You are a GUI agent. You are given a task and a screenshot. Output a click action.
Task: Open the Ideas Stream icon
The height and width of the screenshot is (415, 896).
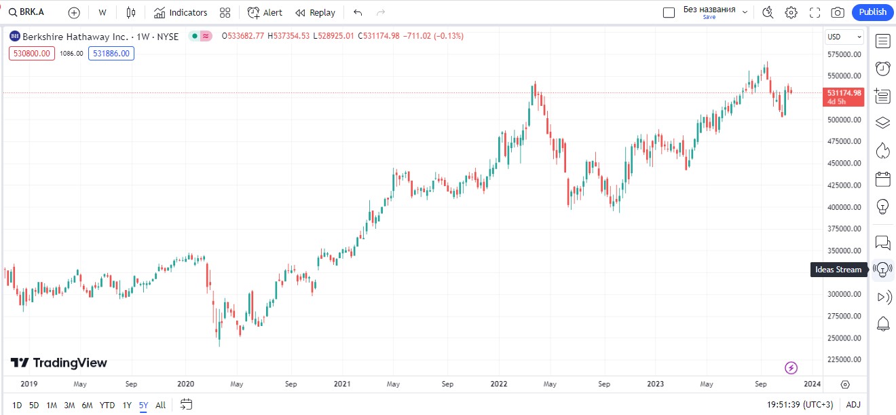click(882, 269)
